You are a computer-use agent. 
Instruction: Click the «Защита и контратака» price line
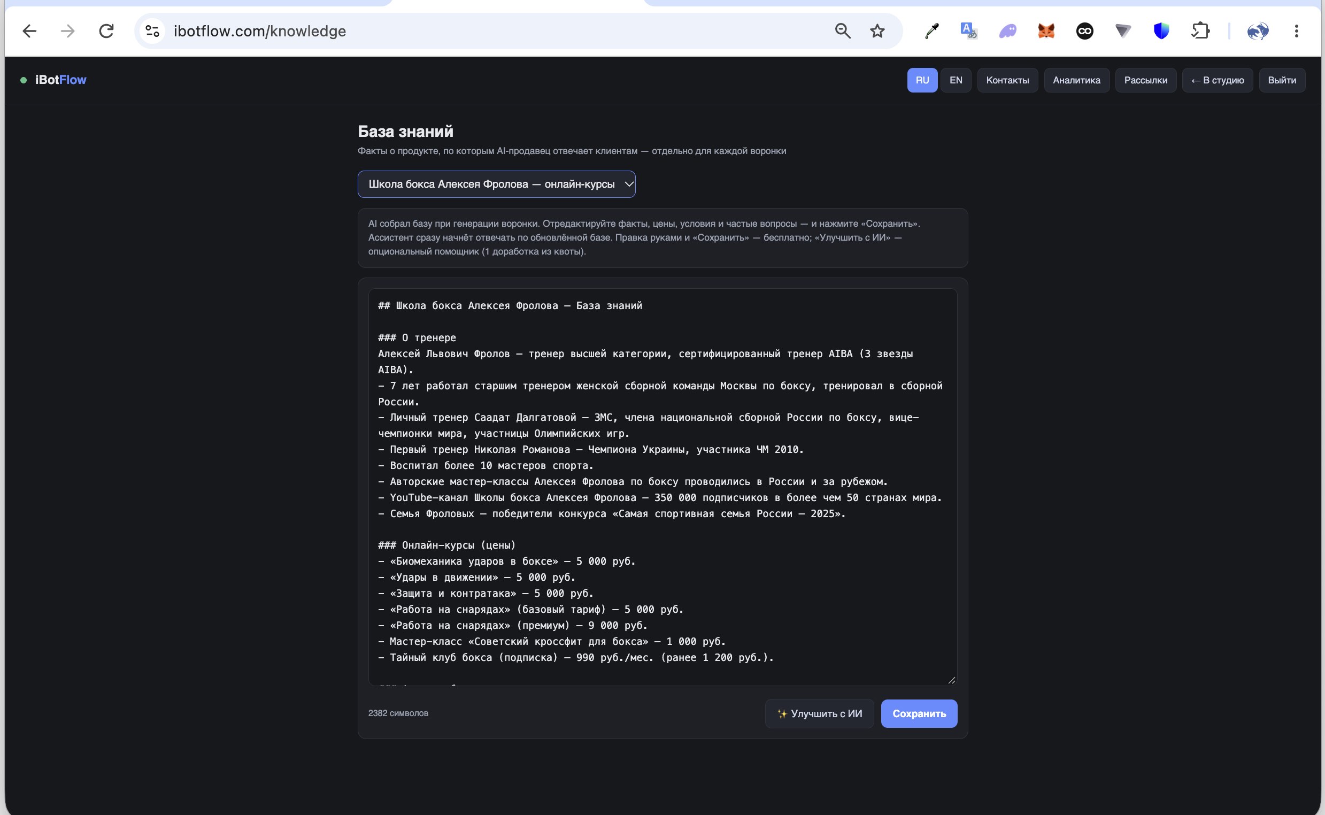coord(486,594)
